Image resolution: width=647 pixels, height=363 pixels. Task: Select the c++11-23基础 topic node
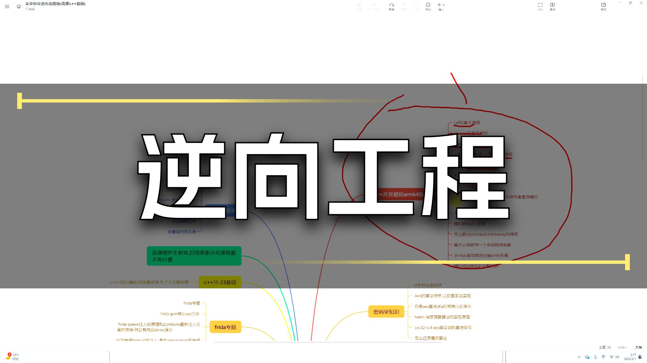tap(220, 282)
